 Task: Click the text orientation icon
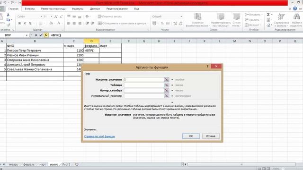tap(87, 17)
